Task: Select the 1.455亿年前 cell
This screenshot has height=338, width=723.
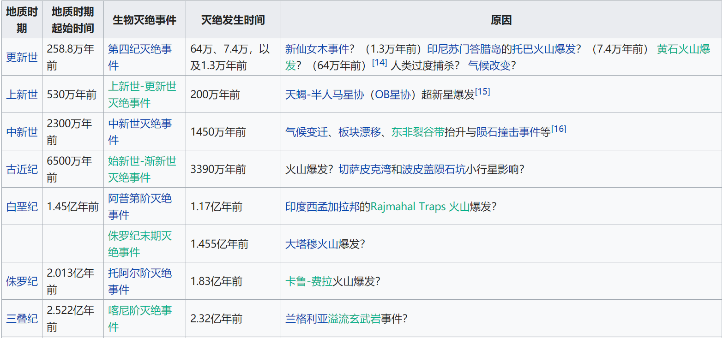Action: [x=233, y=244]
